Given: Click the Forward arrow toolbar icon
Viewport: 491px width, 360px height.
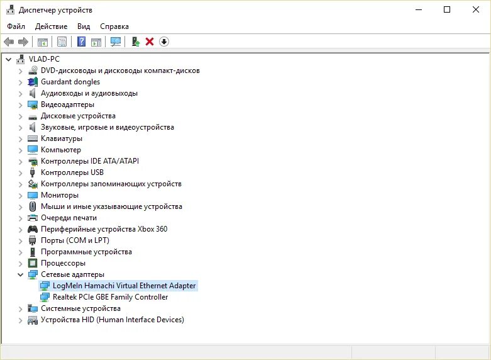Looking at the screenshot, I should pyautogui.click(x=23, y=42).
